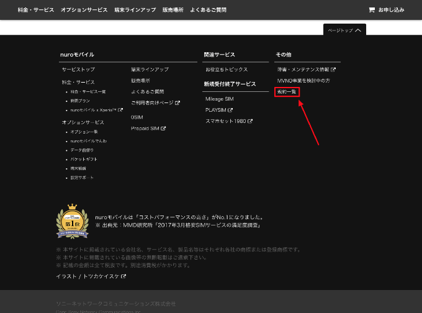Open footer よくあるご質問 link
This screenshot has width=422, height=313.
click(x=147, y=91)
